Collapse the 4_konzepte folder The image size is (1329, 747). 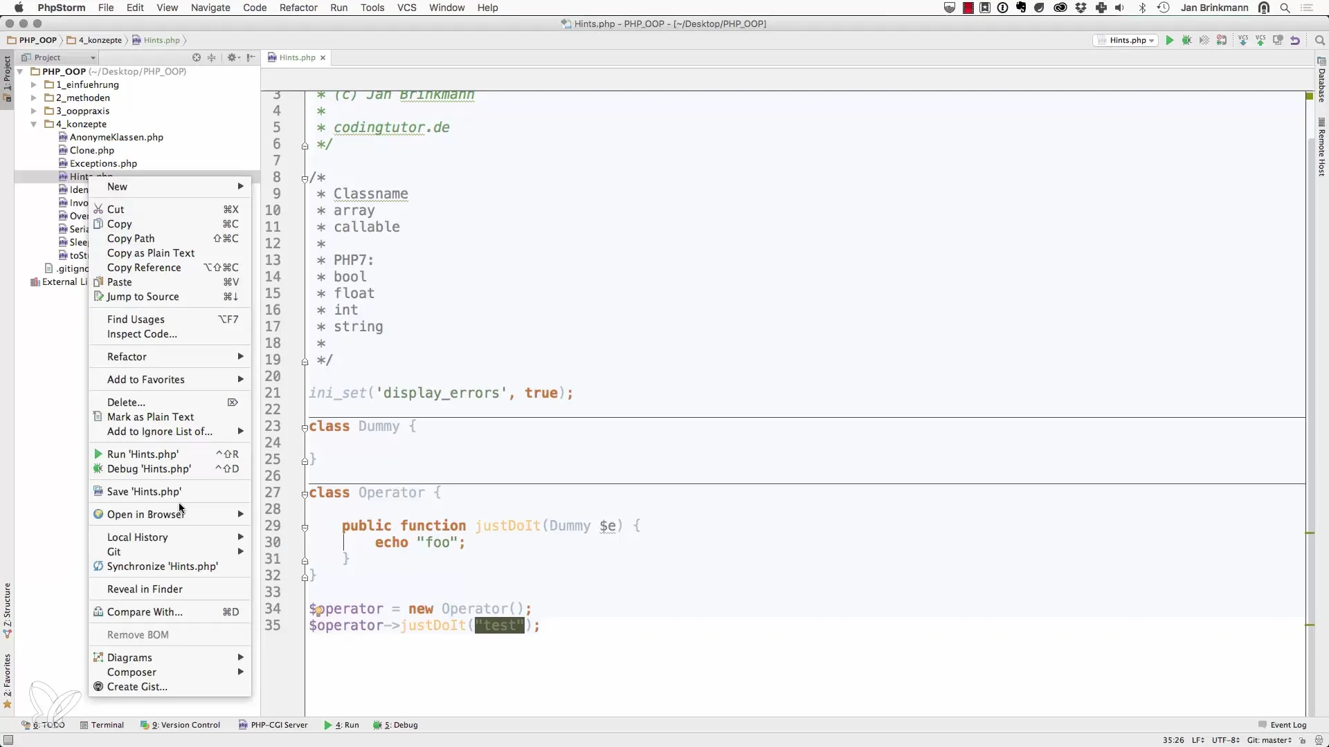[33, 124]
